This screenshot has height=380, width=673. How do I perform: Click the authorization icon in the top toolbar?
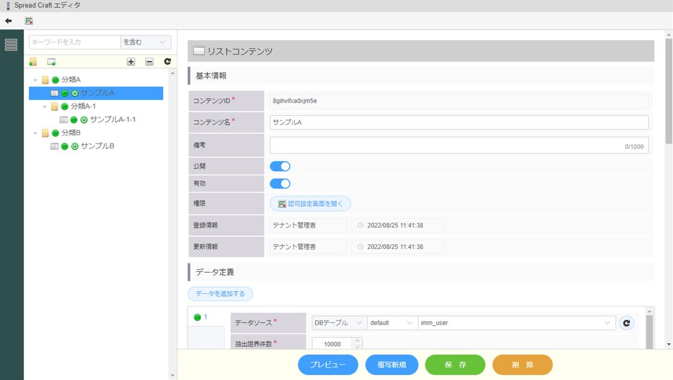click(x=29, y=20)
